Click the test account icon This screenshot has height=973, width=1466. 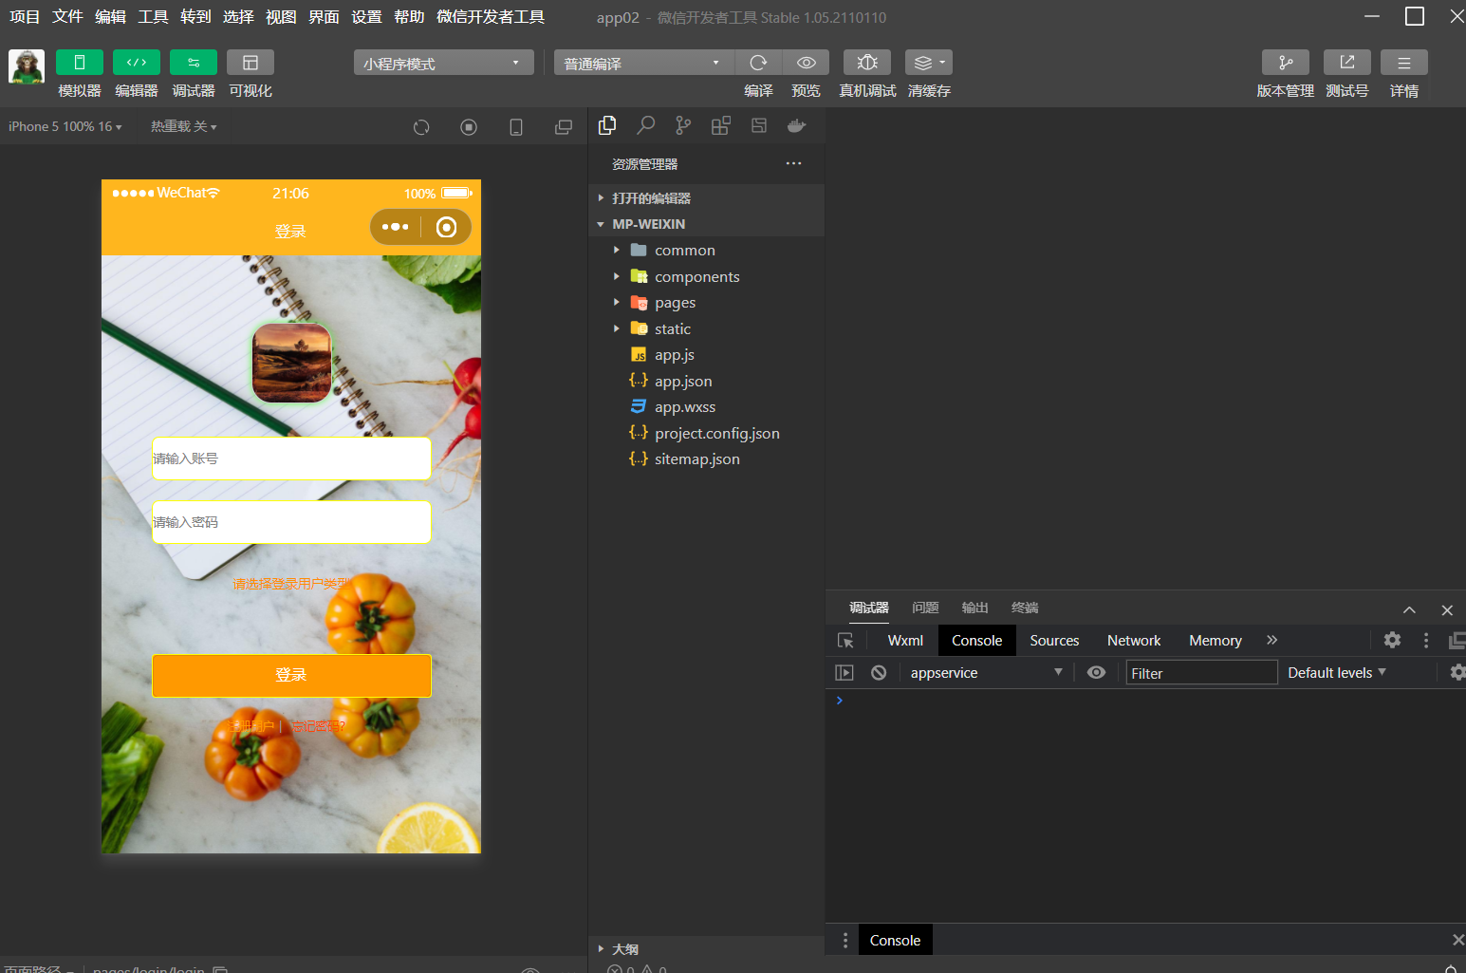pyautogui.click(x=1347, y=63)
